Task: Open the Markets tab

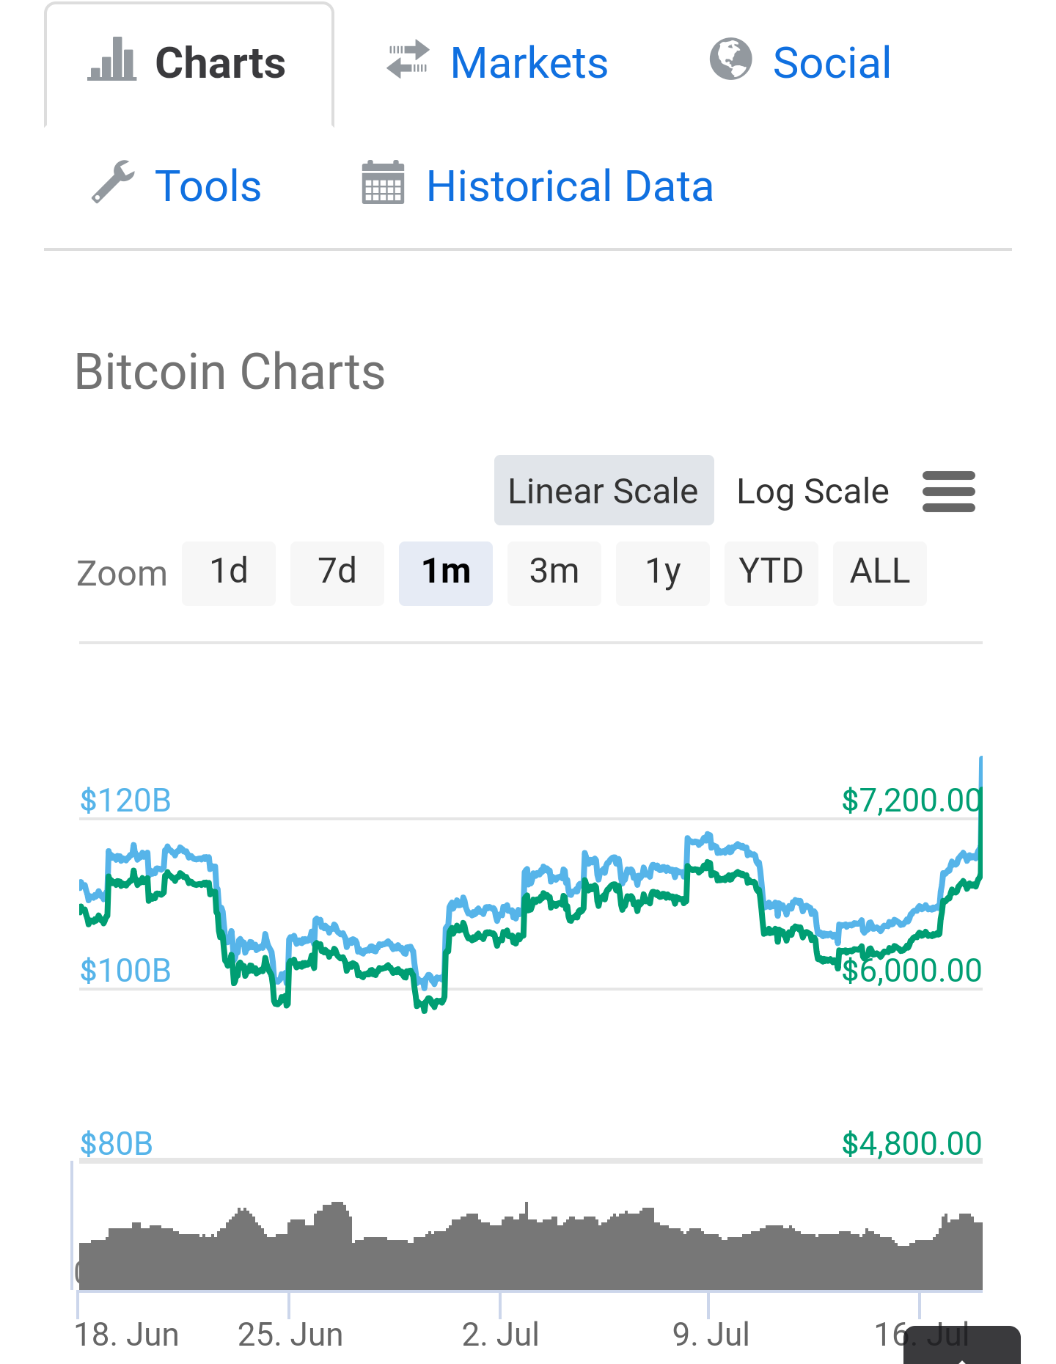Action: [x=529, y=63]
